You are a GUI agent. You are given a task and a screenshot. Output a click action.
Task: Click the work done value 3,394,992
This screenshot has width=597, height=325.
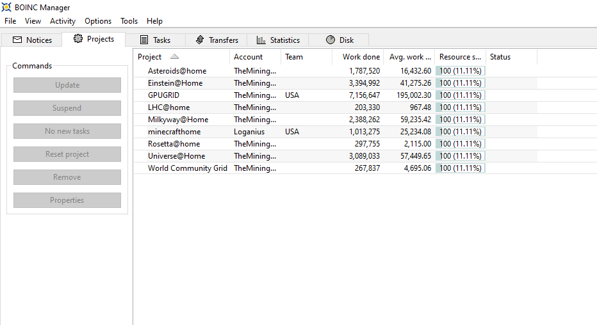coord(364,83)
